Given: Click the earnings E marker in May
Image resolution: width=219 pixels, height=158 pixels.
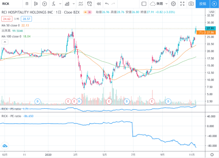Looking at the screenshot, I should pyautogui.click(x=109, y=101).
